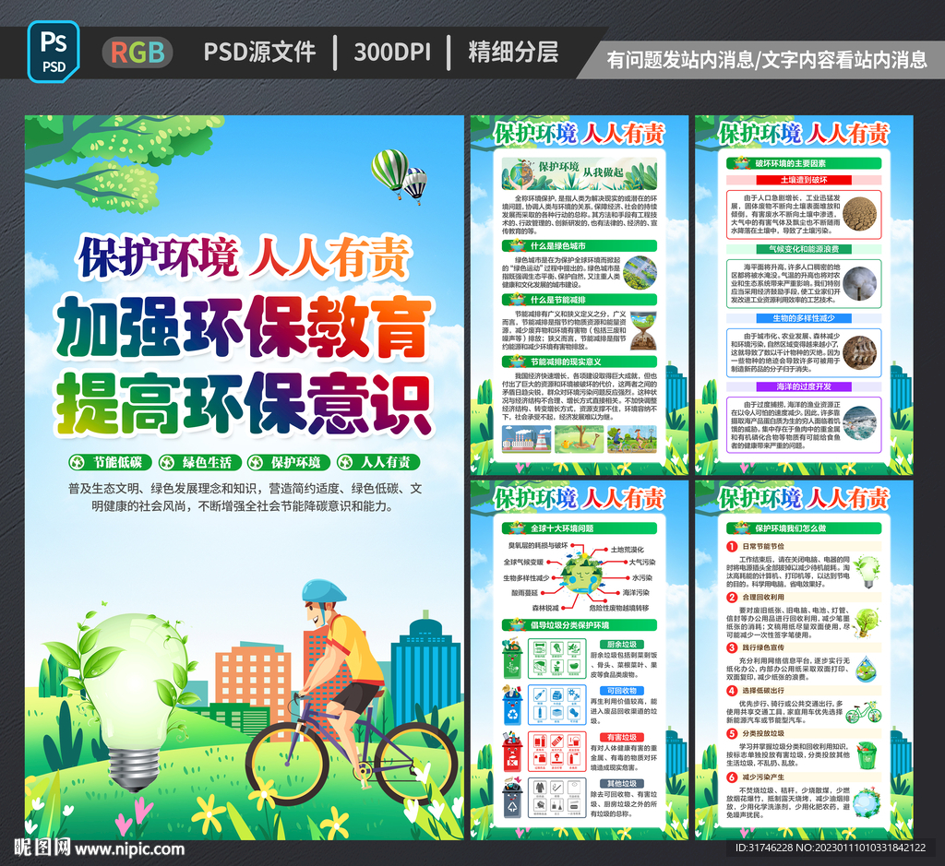This screenshot has height=866, width=945.
Task: Click the 提高环保意识 headline
Action: click(x=244, y=402)
